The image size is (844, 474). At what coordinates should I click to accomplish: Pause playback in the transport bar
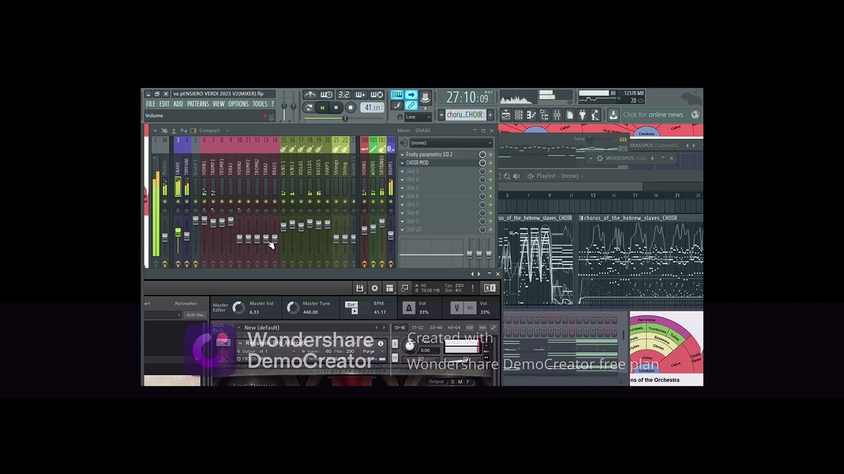(x=322, y=108)
